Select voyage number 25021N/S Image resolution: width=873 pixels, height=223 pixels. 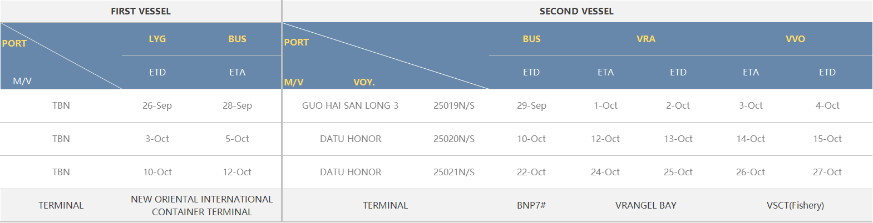pyautogui.click(x=454, y=172)
